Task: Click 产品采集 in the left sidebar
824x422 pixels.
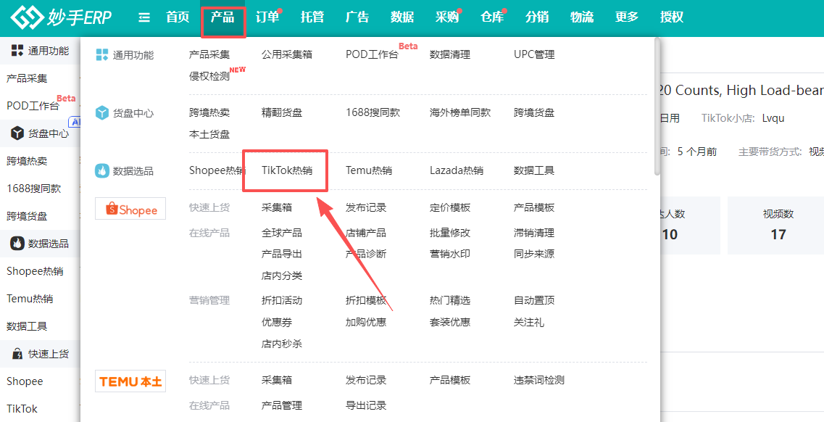Action: (27, 78)
